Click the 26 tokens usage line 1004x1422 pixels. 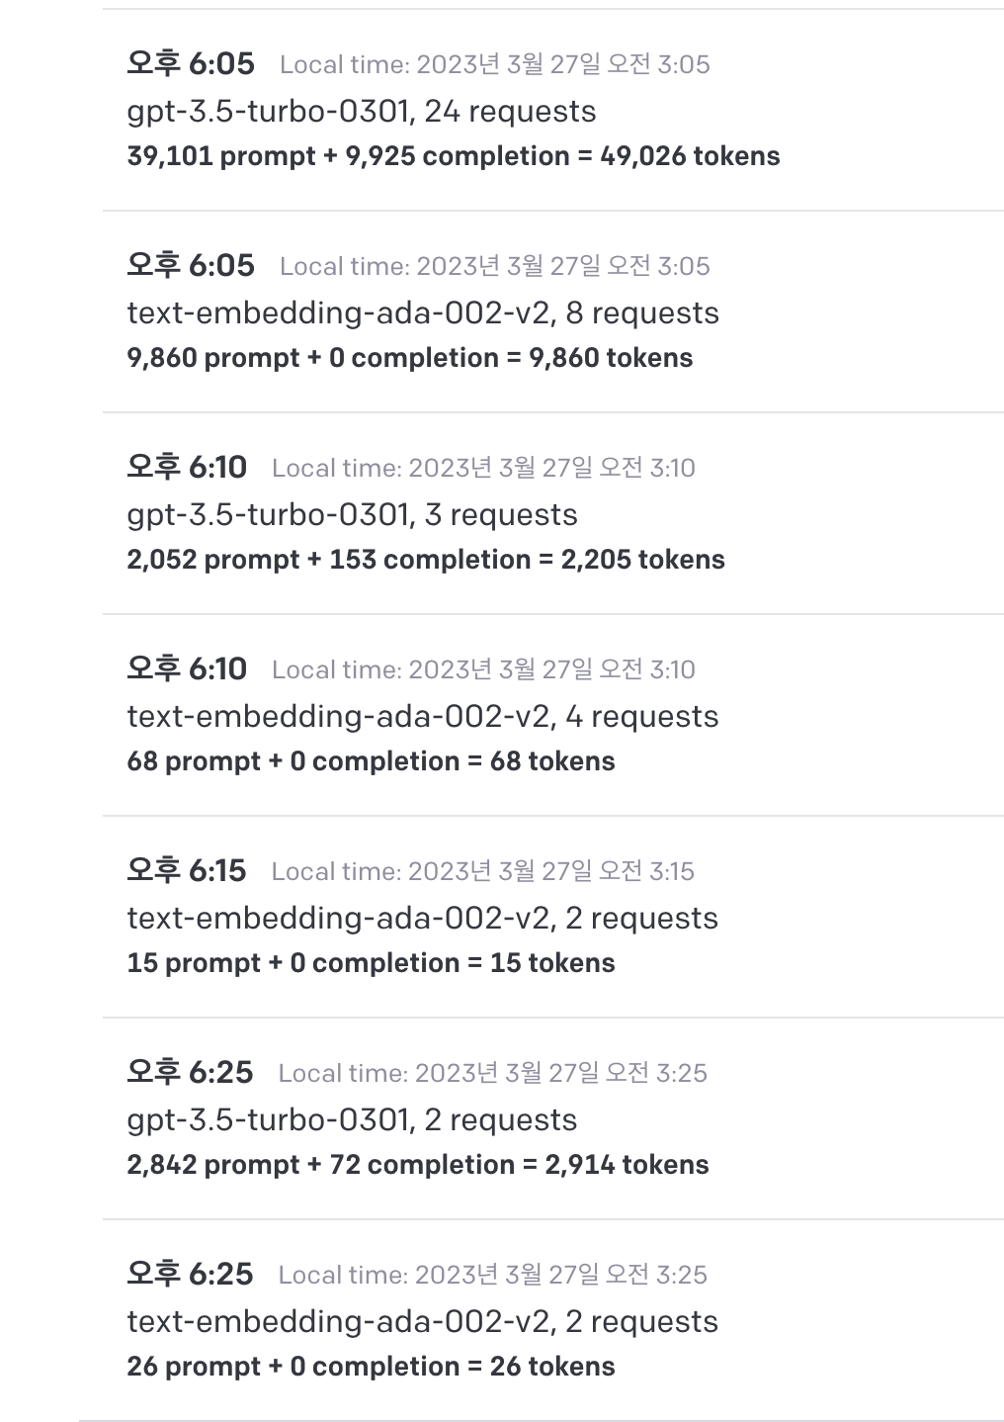tap(371, 1367)
